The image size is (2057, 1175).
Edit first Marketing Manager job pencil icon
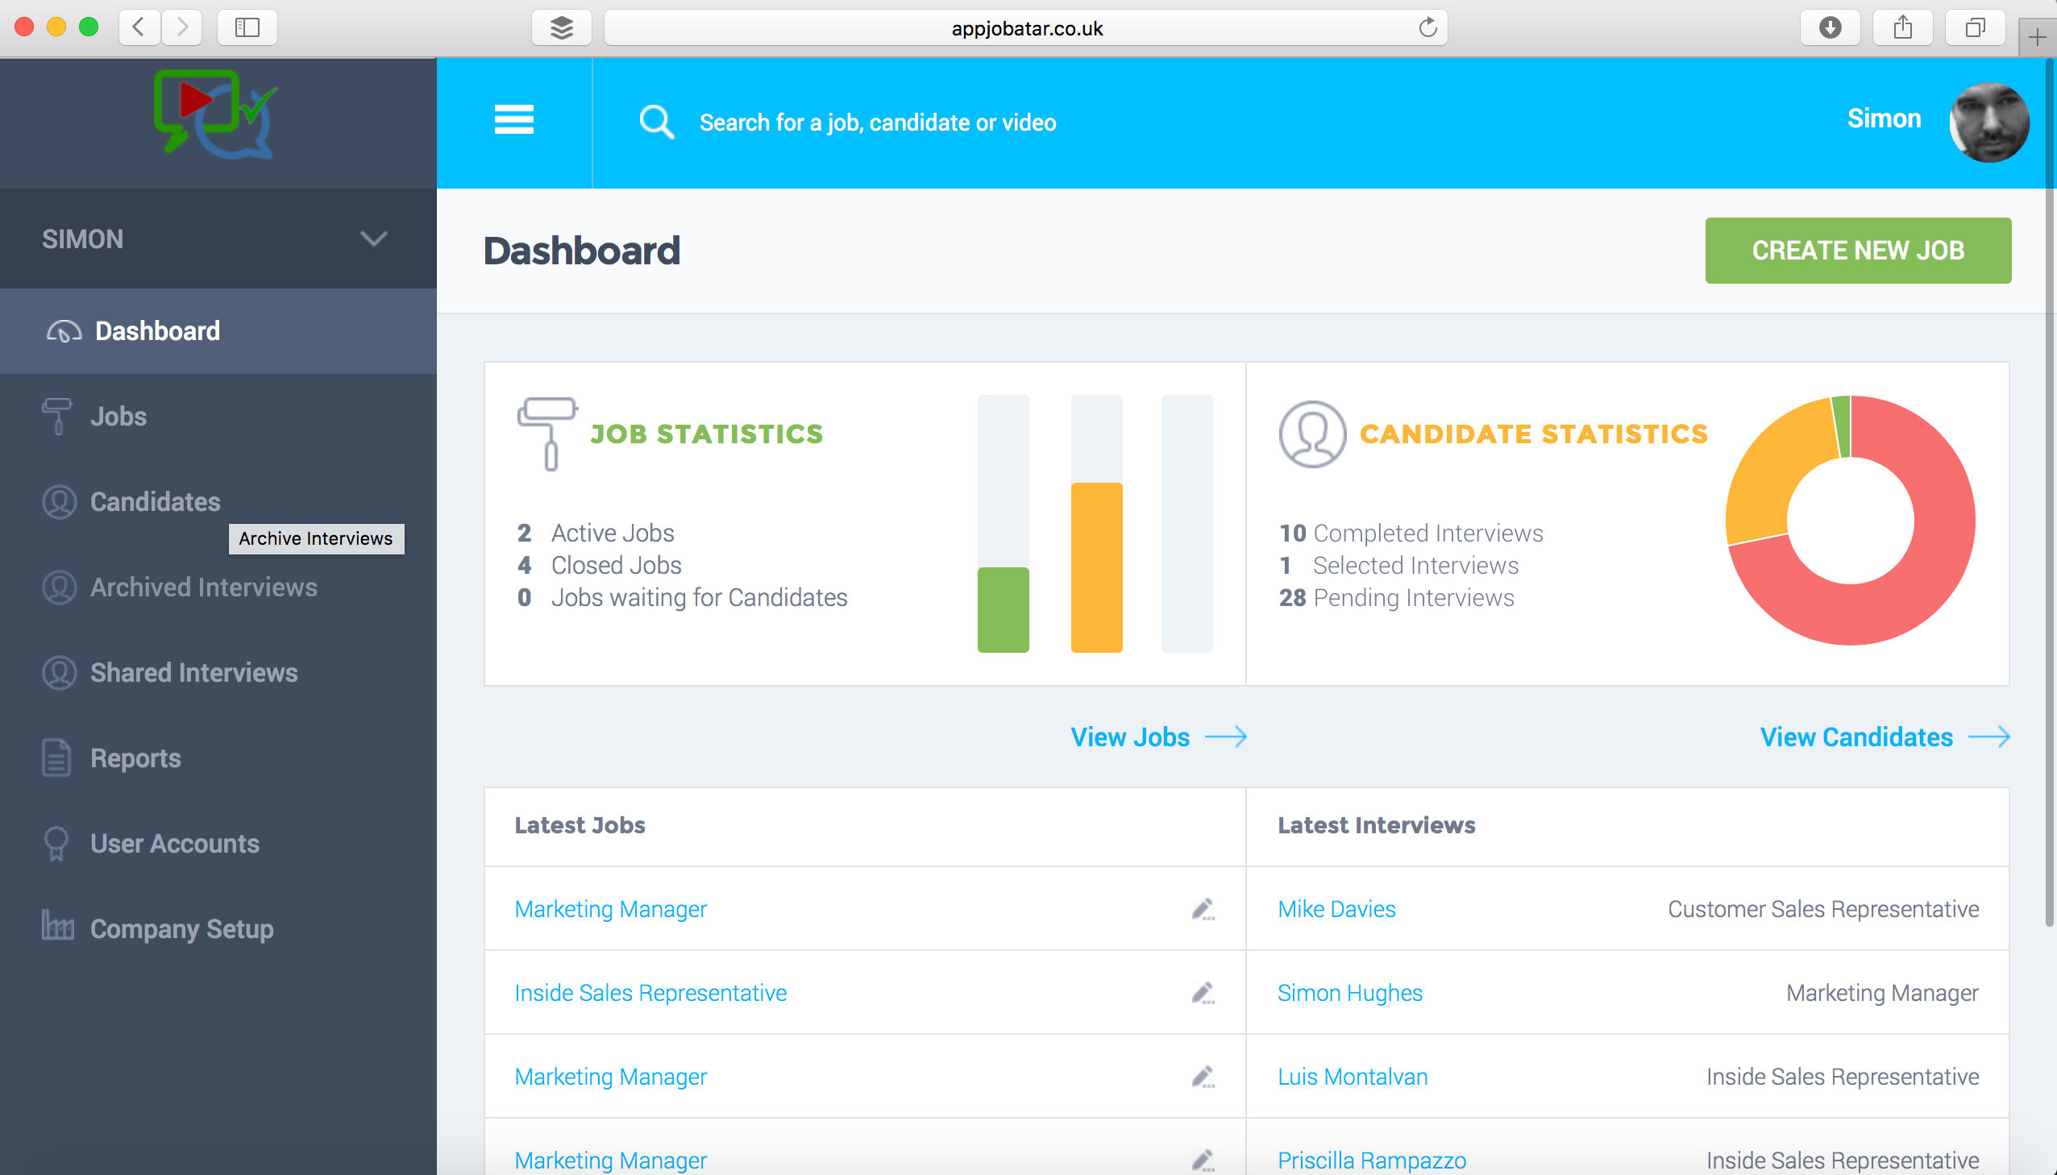click(x=1203, y=909)
